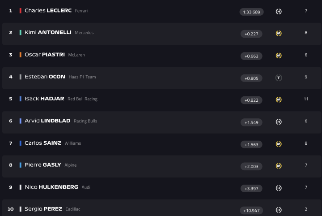Click the hard tyre icon for Hulkenberg
The image size is (322, 216).
pyautogui.click(x=279, y=188)
